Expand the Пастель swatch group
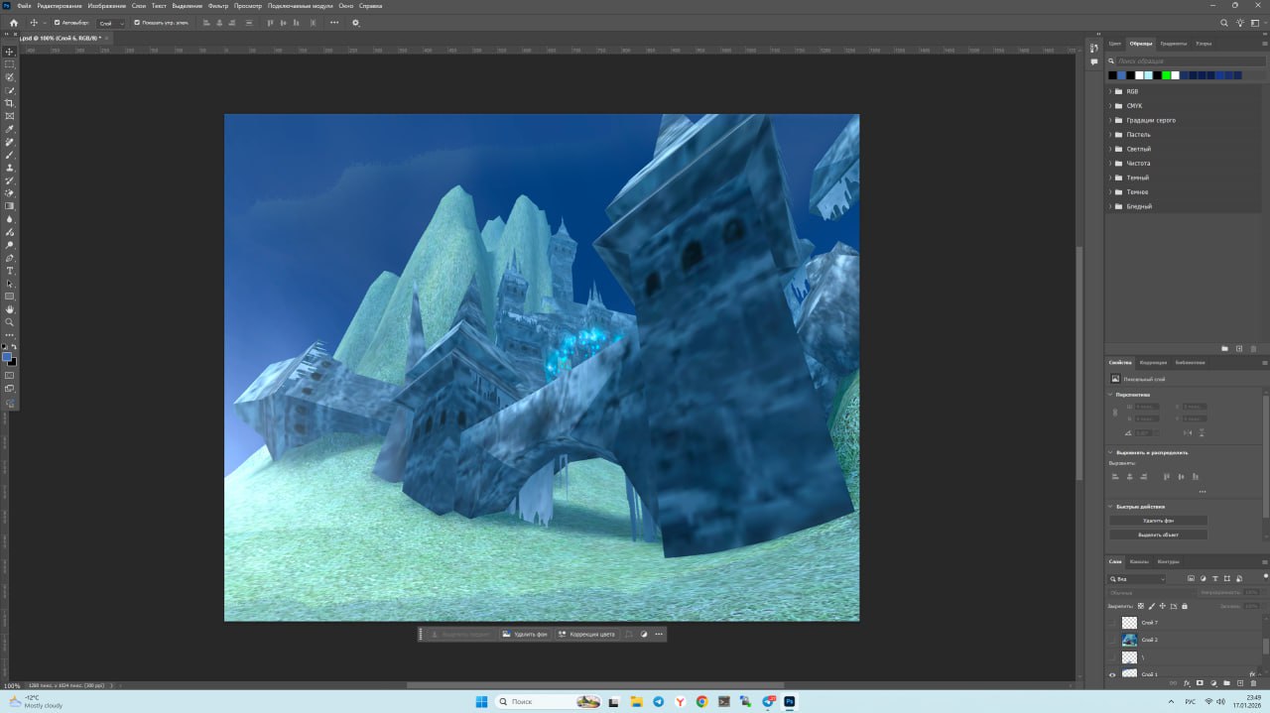 pos(1110,135)
